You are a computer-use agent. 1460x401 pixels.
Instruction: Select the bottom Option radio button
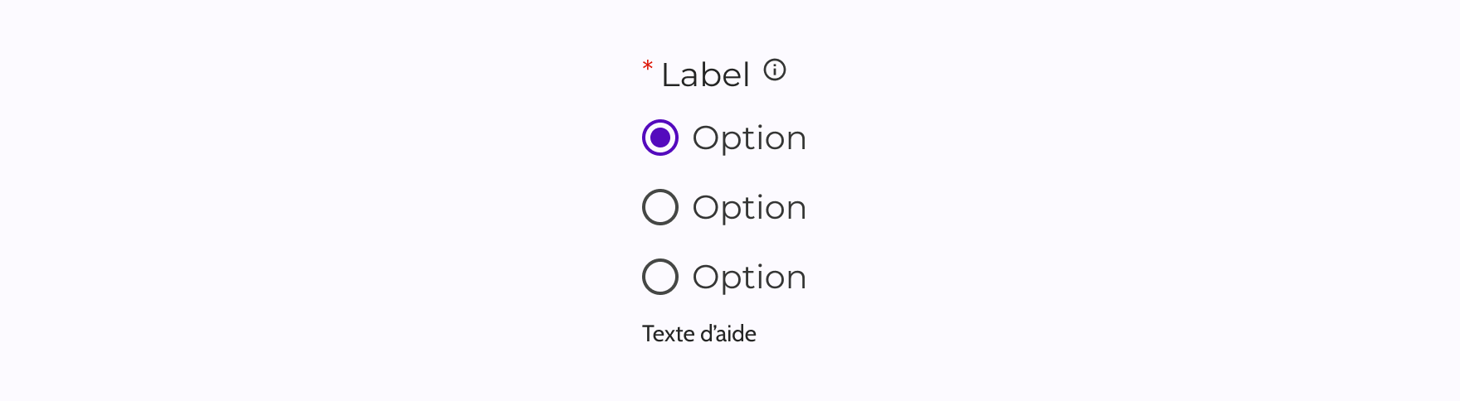click(x=660, y=277)
